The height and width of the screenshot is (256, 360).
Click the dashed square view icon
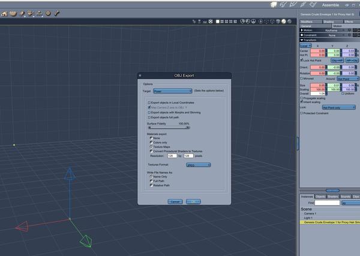(x=266, y=22)
